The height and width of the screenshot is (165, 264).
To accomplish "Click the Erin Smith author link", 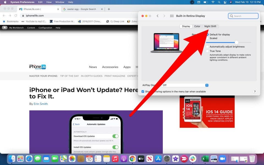I will (41, 104).
